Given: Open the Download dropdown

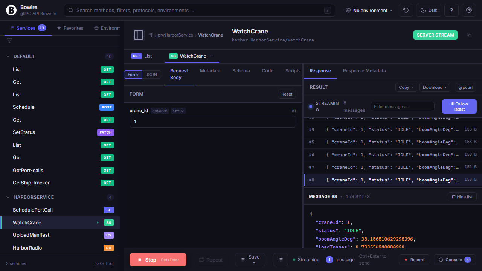Looking at the screenshot, I should tap(435, 87).
